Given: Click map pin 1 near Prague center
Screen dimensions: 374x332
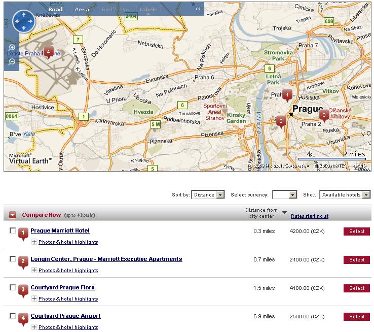Looking at the screenshot, I should pos(287,94).
